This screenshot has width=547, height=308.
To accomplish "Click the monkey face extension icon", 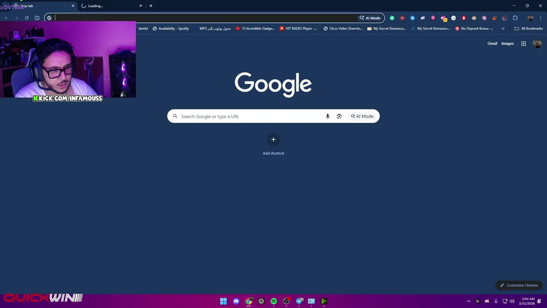I will 474,18.
